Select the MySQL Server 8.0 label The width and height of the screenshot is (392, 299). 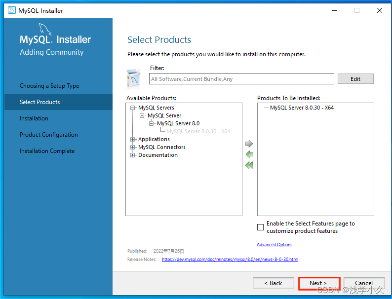(x=178, y=123)
